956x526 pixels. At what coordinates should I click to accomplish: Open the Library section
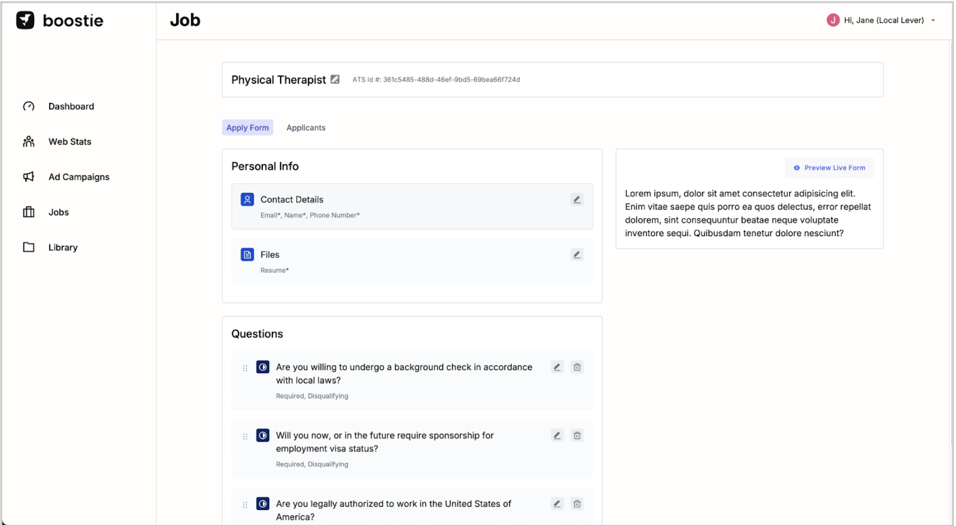(x=63, y=248)
